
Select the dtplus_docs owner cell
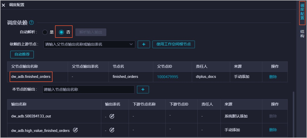tap(206, 77)
